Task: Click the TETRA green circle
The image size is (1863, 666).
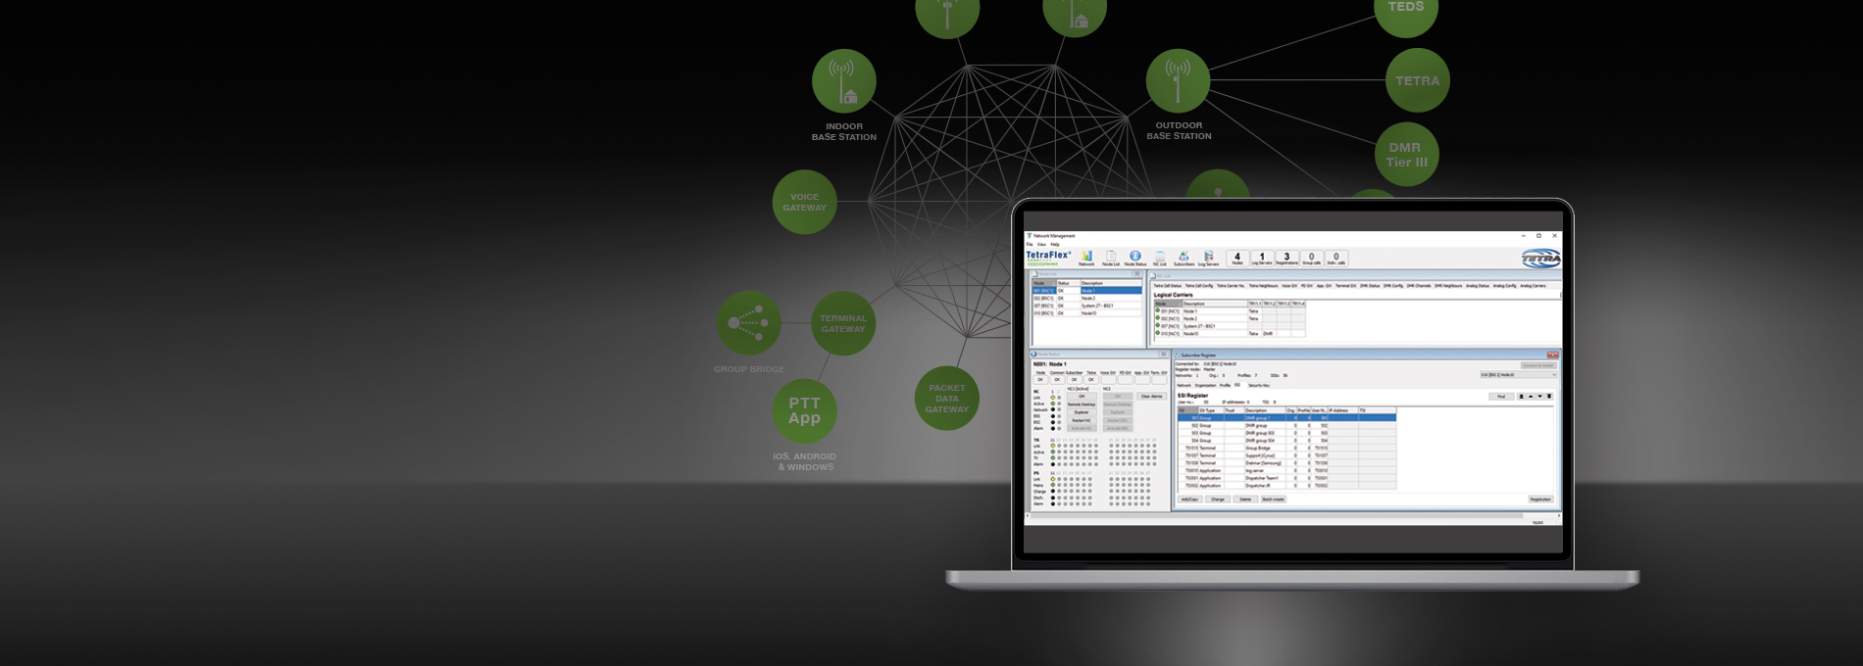Action: tap(1417, 80)
